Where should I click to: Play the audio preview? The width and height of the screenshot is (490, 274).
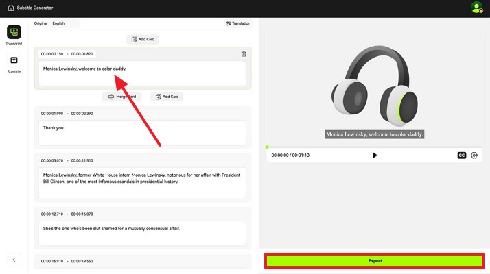point(375,155)
